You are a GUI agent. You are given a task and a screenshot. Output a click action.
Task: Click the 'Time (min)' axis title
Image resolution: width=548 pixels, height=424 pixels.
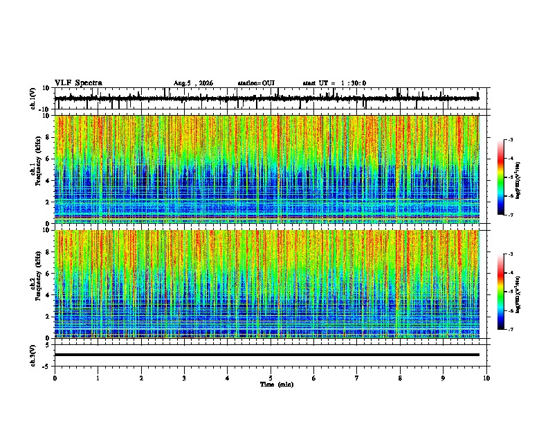click(x=277, y=385)
